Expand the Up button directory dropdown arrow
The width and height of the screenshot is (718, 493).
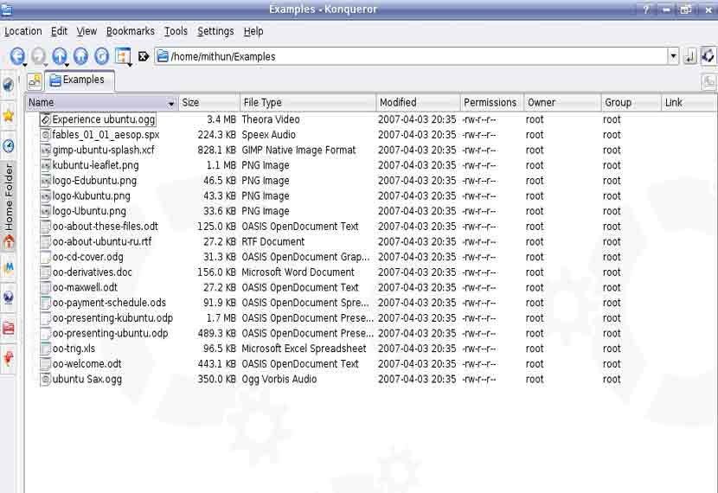click(67, 65)
